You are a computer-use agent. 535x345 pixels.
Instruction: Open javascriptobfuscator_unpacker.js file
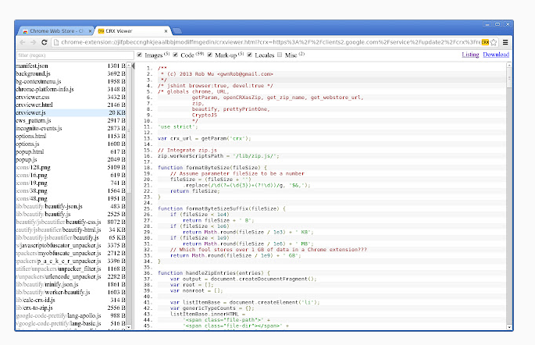70,246
